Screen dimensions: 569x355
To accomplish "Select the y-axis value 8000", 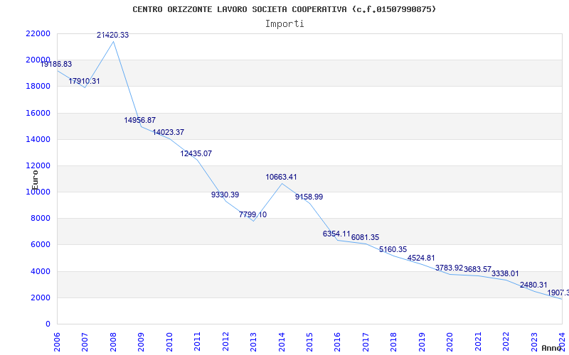I will pyautogui.click(x=40, y=219).
